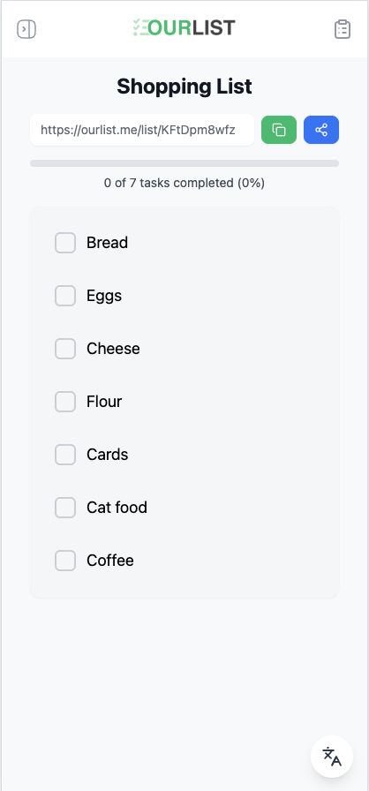Share the list using blue share icon

pyautogui.click(x=321, y=130)
